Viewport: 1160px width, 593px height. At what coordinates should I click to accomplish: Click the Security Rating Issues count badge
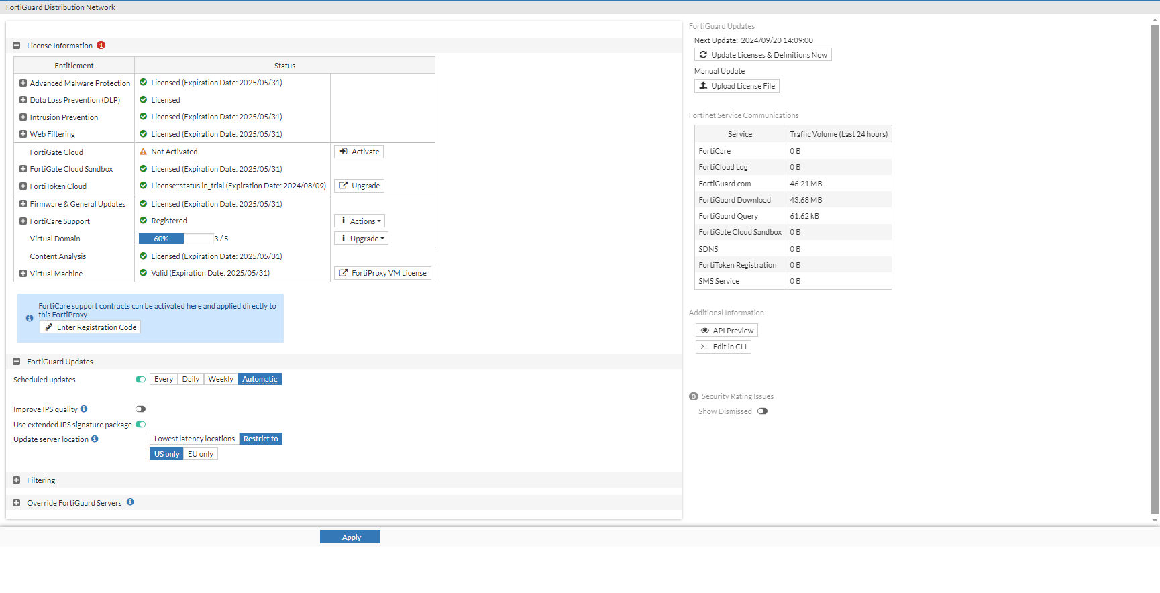[694, 397]
